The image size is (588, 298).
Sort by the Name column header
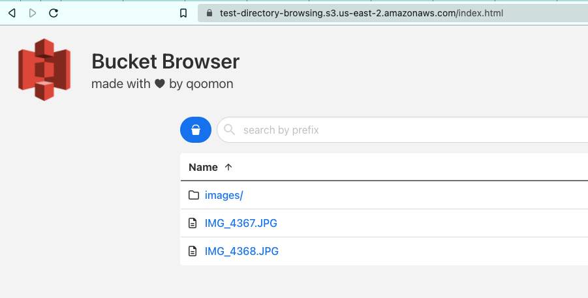[203, 167]
